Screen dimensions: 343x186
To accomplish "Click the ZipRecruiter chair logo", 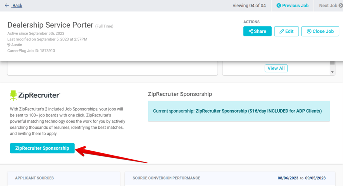I will 13,95.
